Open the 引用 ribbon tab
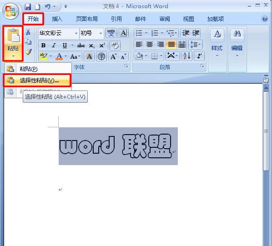This screenshot has height=246, width=272. click(x=116, y=19)
